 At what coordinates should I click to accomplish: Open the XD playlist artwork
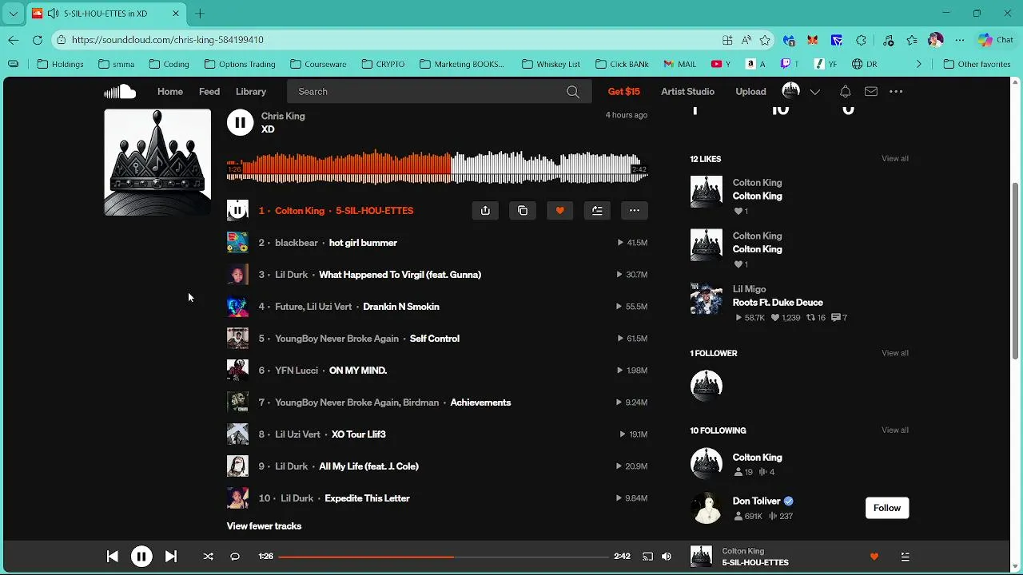(157, 162)
